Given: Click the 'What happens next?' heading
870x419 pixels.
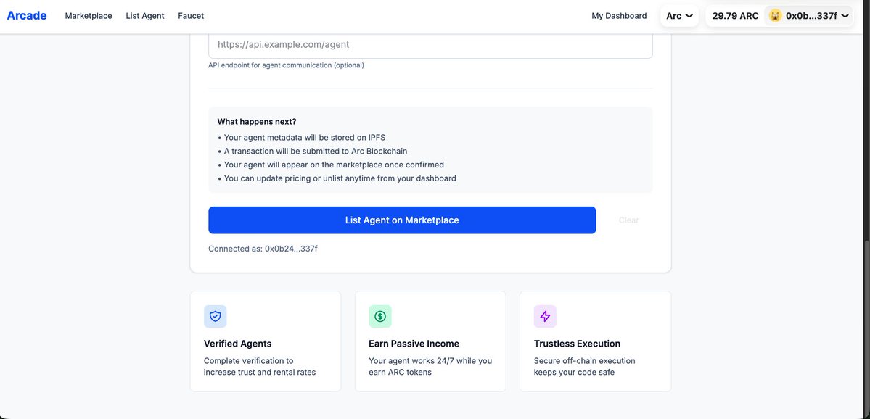Looking at the screenshot, I should point(257,121).
